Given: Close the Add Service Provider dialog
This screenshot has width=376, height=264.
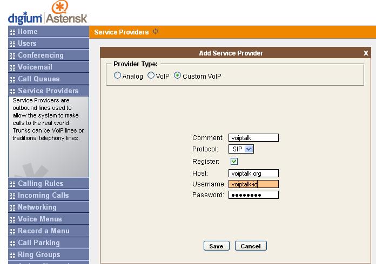Looking at the screenshot, I should [366, 53].
